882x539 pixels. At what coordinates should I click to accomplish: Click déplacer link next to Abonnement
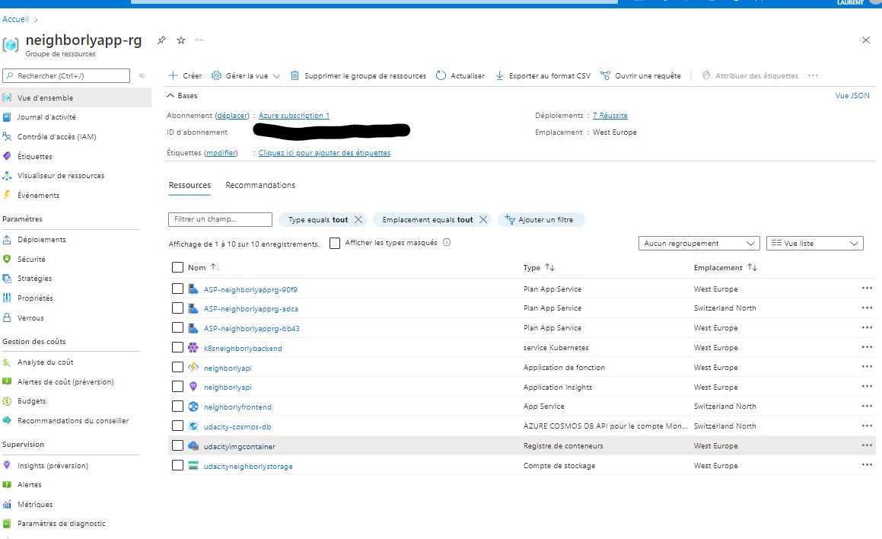232,116
